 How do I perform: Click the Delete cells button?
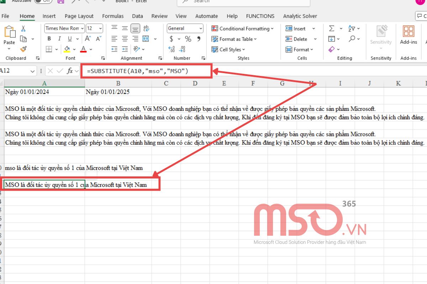297,39
